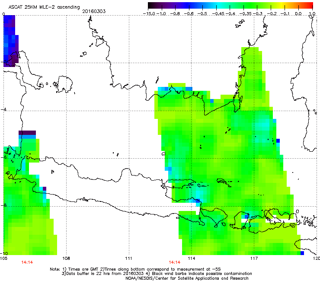Select the "-0.8" color scale label
The width and height of the screenshot is (320, 281).
point(175,14)
